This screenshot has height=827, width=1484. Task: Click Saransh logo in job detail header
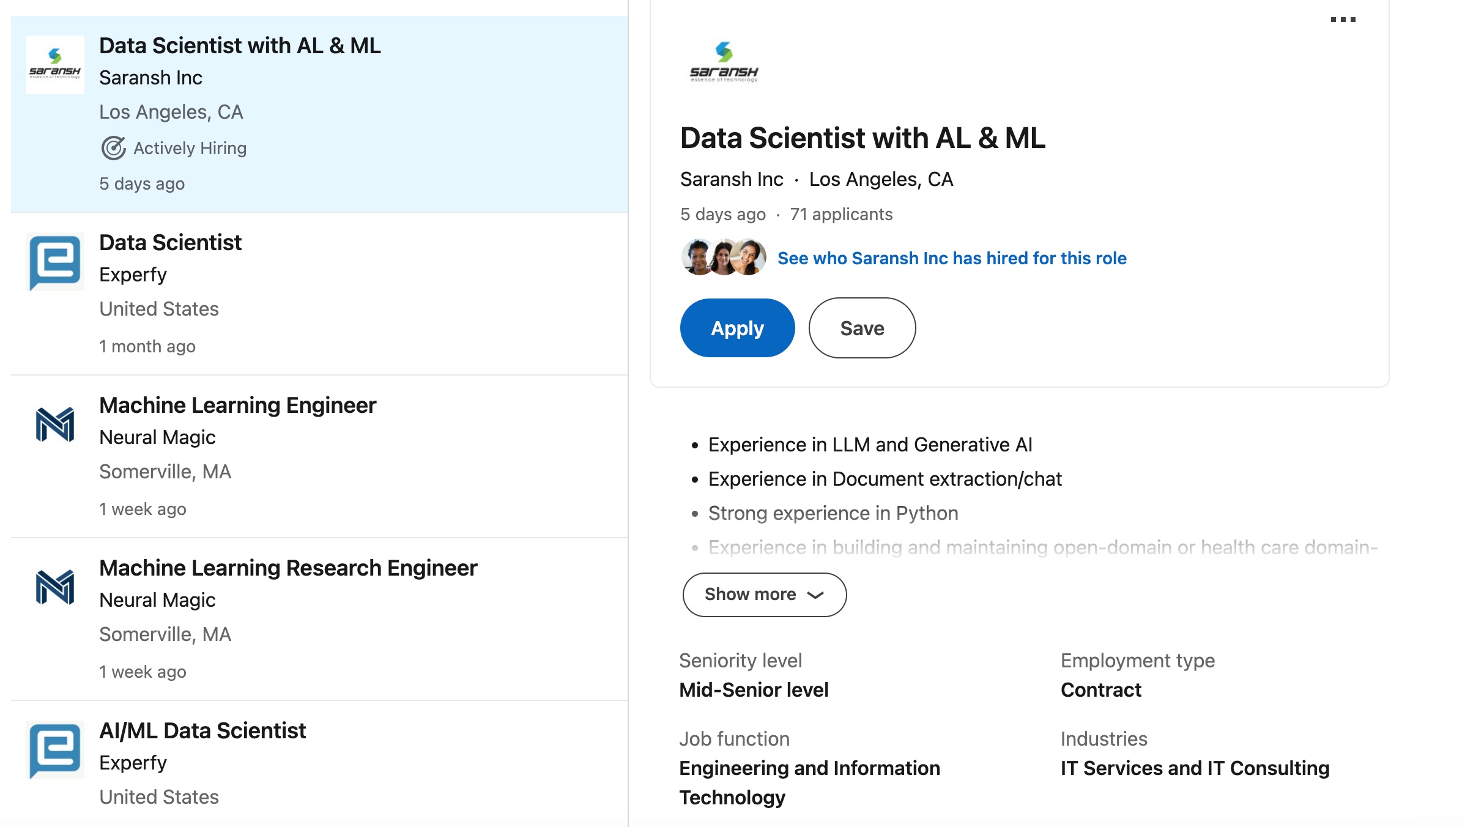(x=724, y=62)
